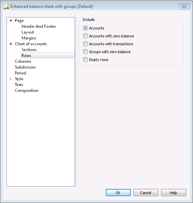Select the Period item

(x=20, y=73)
